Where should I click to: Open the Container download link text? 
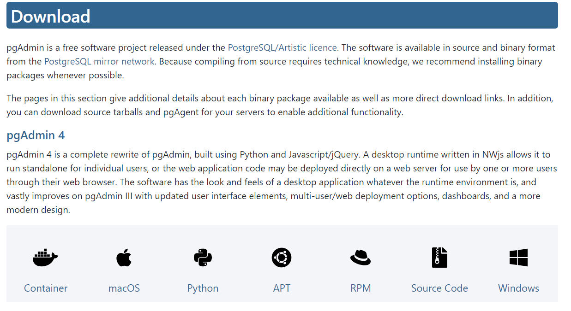tap(46, 288)
